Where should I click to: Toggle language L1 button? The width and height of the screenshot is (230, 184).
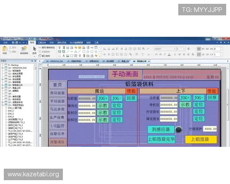199,54
